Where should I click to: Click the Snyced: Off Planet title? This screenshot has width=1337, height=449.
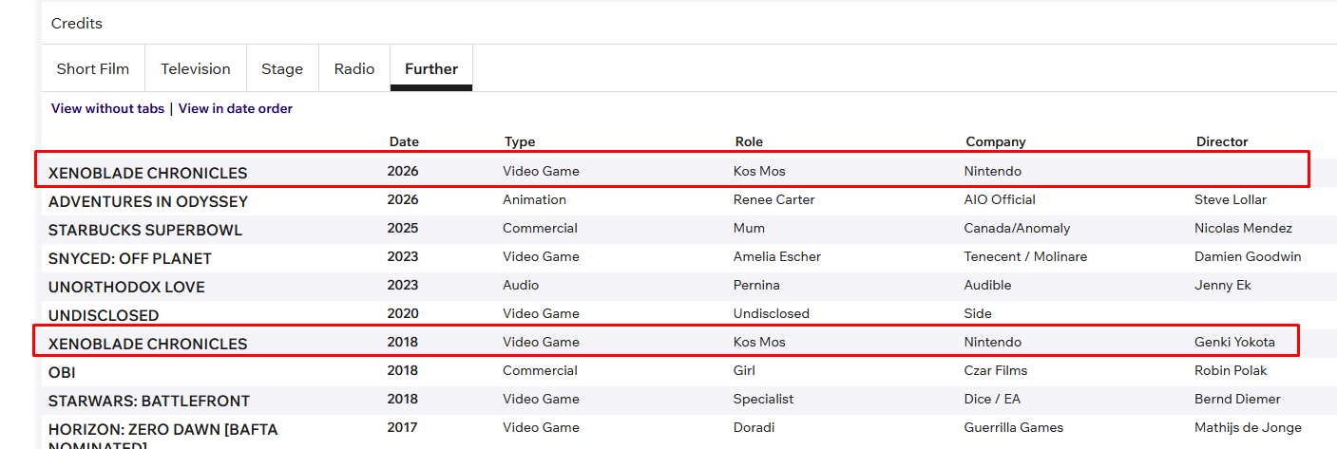(130, 258)
